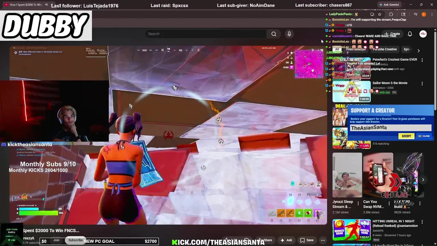Open YouTube notifications bell
Image resolution: width=437 pixels, height=246 pixels.
click(x=410, y=34)
